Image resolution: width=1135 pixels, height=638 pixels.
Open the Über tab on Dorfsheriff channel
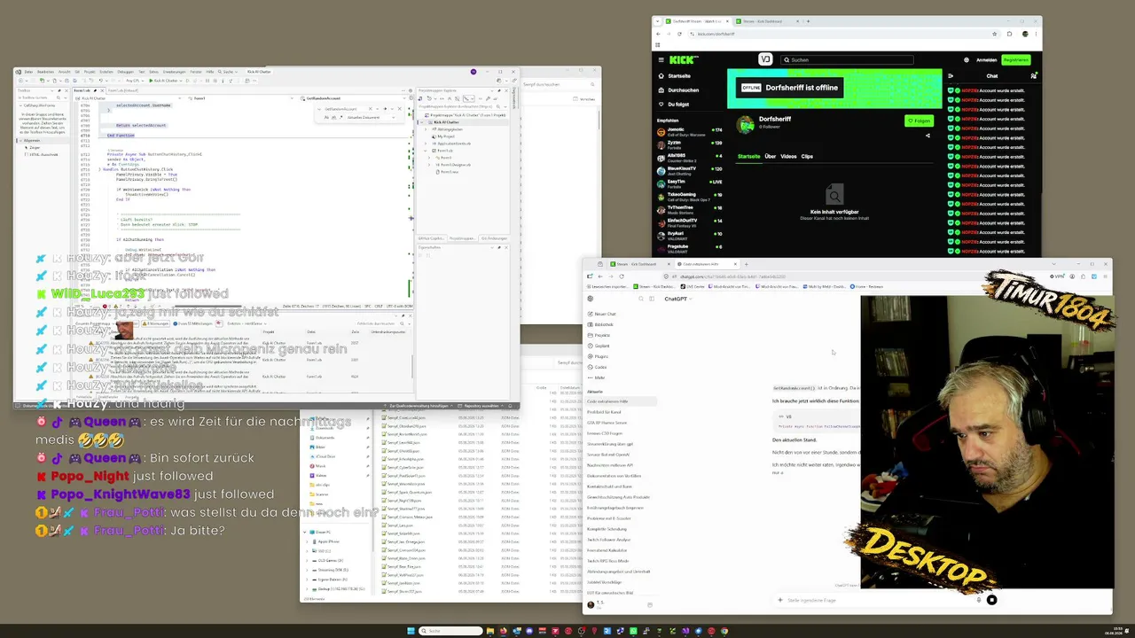tap(771, 156)
